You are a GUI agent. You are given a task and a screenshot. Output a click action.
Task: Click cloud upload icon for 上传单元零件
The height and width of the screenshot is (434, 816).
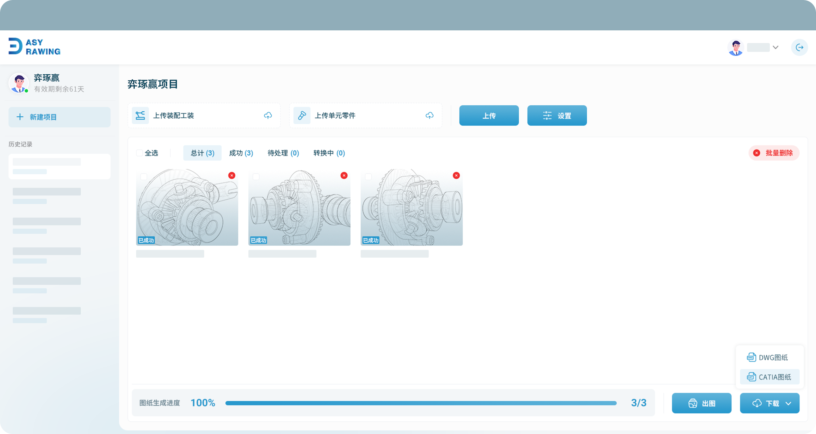[430, 115]
